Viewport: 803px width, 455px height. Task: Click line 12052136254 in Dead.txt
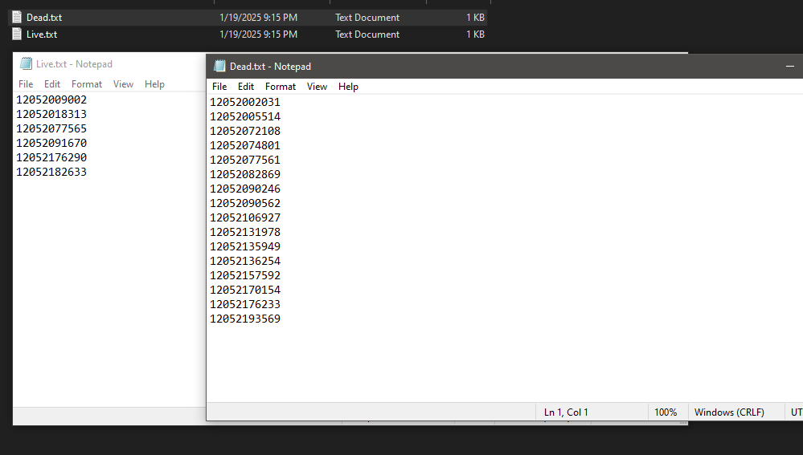(245, 261)
